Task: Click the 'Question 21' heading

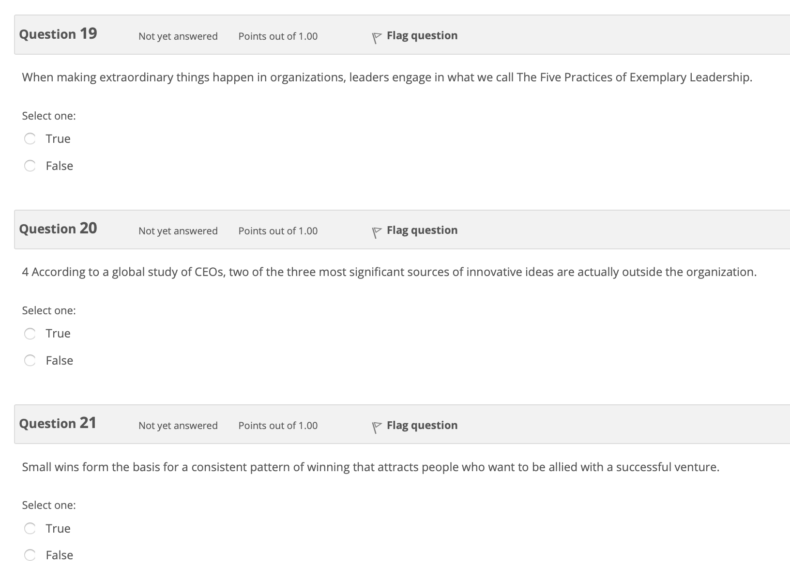Action: click(x=58, y=423)
